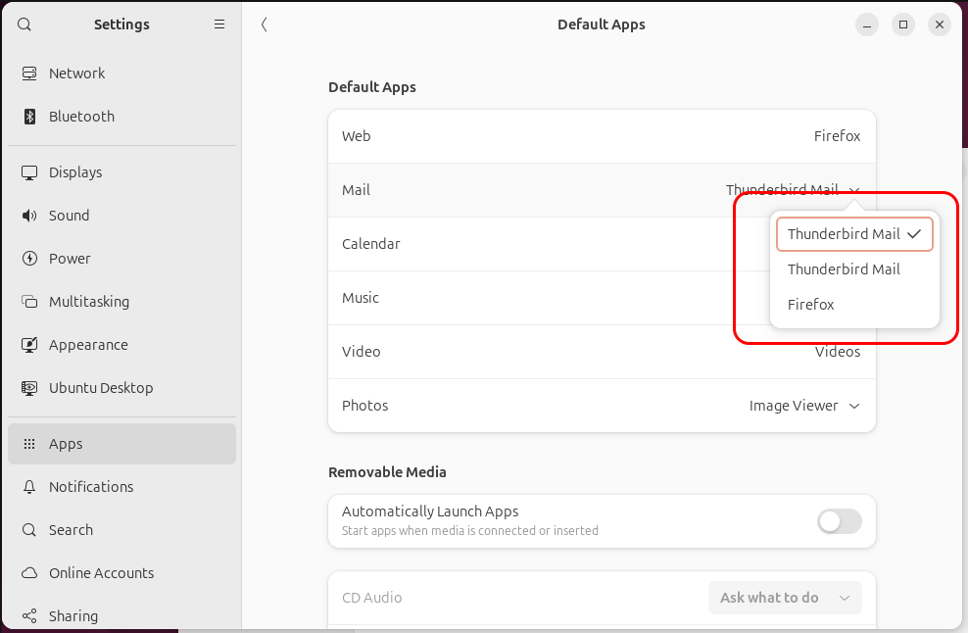Screen dimensions: 968x633
Task: Open Sharing settings
Action: pyautogui.click(x=121, y=616)
